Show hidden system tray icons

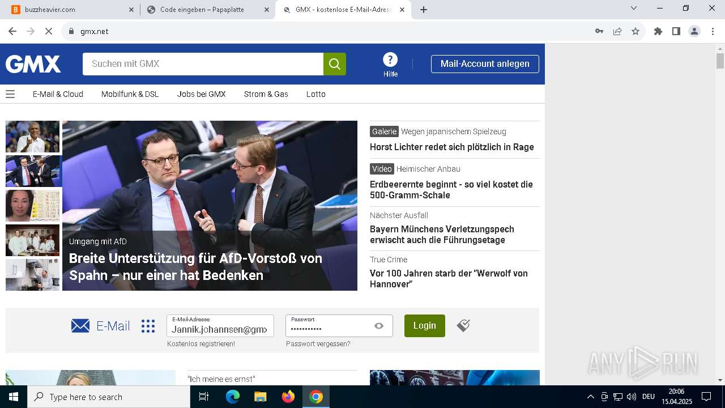590,397
